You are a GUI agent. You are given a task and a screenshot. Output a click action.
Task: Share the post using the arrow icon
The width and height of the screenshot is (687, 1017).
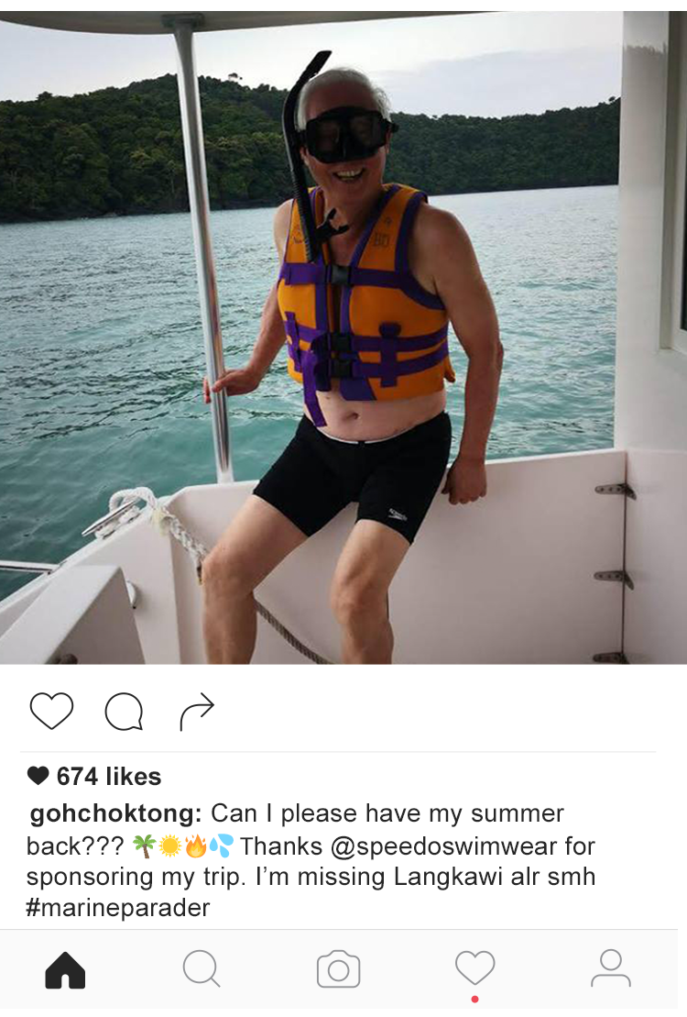[197, 713]
